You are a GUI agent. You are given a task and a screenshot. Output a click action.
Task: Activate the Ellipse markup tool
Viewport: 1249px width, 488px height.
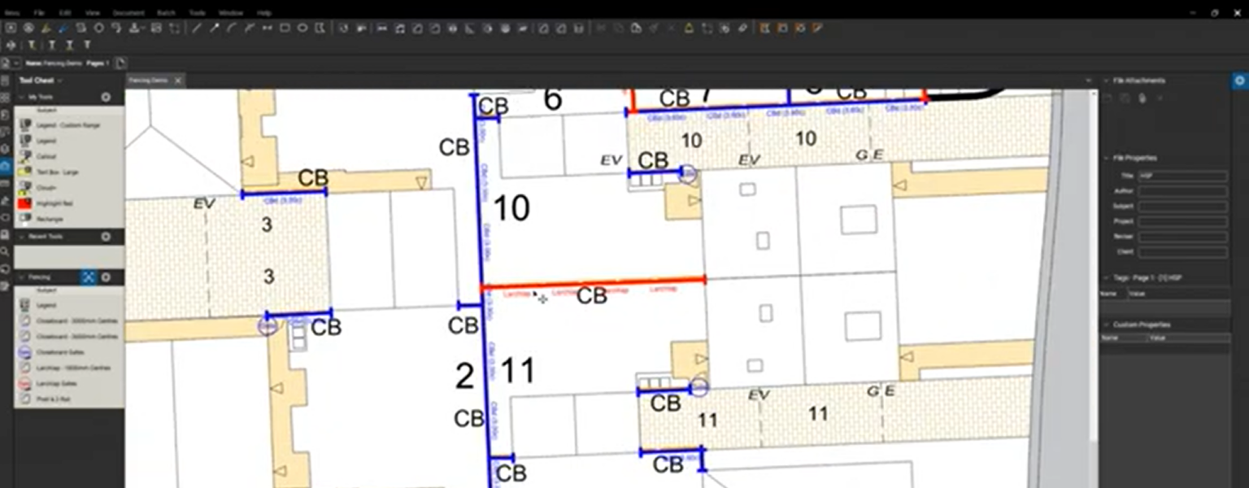pos(302,28)
